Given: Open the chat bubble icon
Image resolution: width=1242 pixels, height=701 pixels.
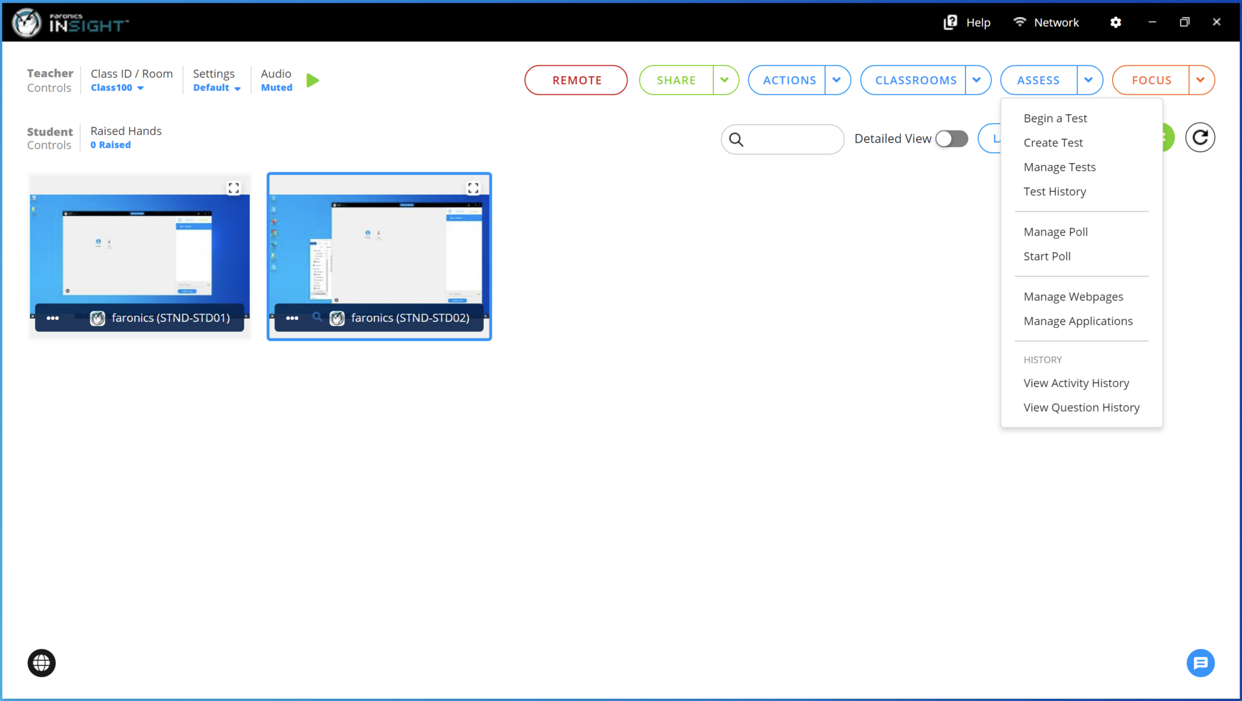Looking at the screenshot, I should 1200,663.
